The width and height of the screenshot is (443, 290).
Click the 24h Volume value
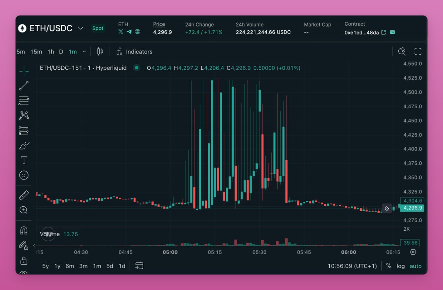coord(263,32)
